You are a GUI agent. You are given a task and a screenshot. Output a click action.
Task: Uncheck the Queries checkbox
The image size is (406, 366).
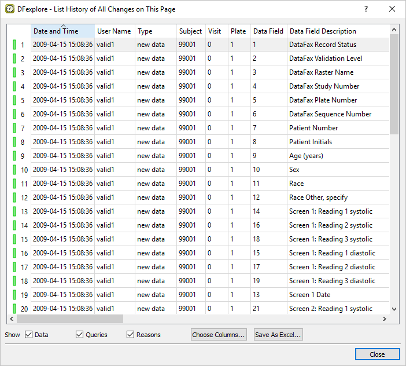coord(80,335)
